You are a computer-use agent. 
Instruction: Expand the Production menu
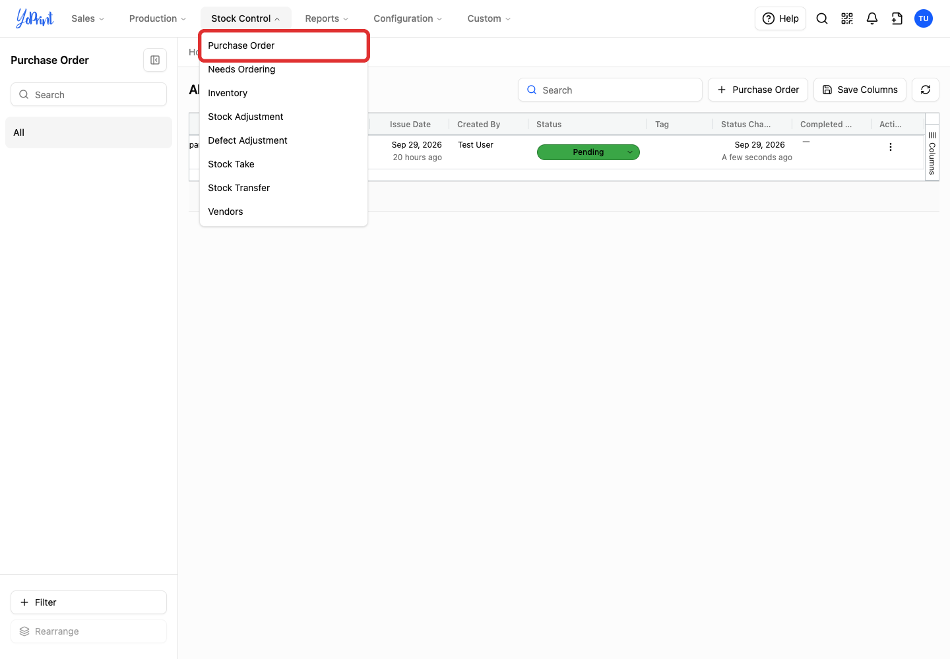158,18
